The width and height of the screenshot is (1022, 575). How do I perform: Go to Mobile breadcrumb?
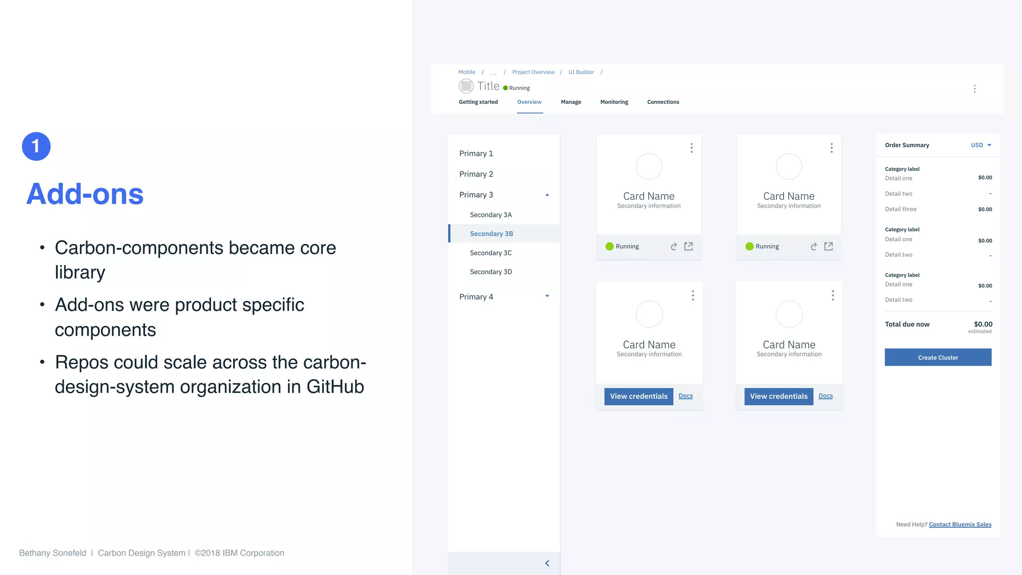click(x=467, y=72)
